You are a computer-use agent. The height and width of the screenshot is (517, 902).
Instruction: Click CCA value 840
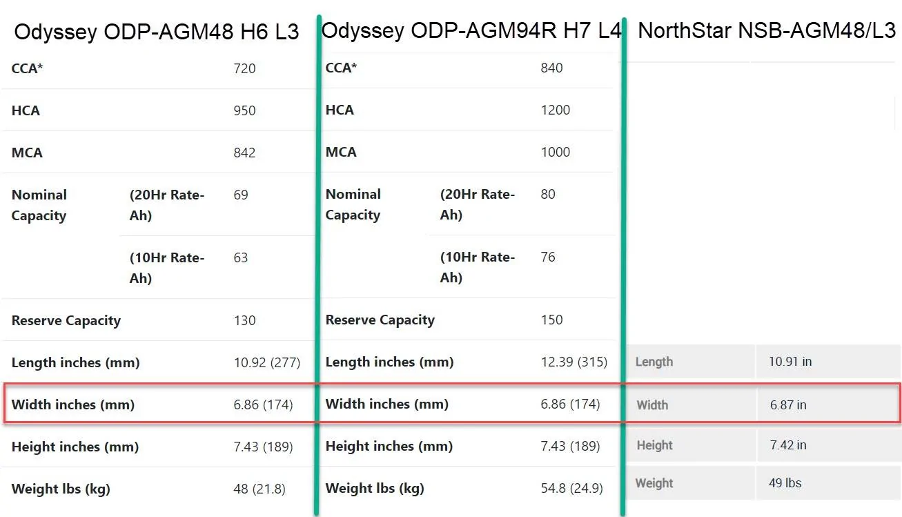551,68
